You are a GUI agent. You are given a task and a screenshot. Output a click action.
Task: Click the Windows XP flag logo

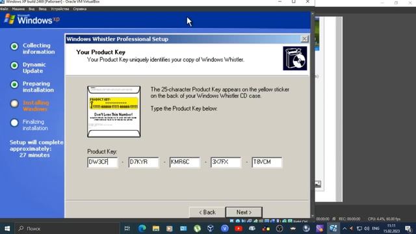point(10,19)
